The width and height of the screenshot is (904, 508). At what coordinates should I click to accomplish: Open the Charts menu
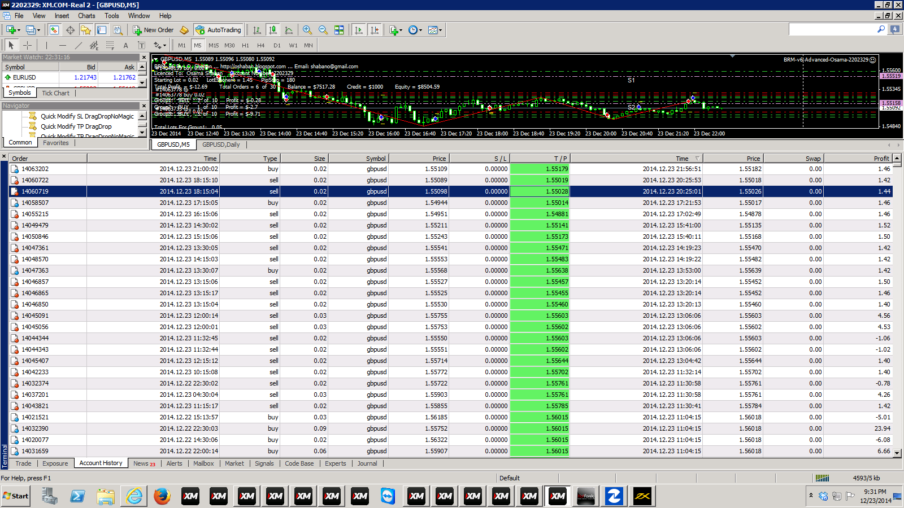pos(86,16)
